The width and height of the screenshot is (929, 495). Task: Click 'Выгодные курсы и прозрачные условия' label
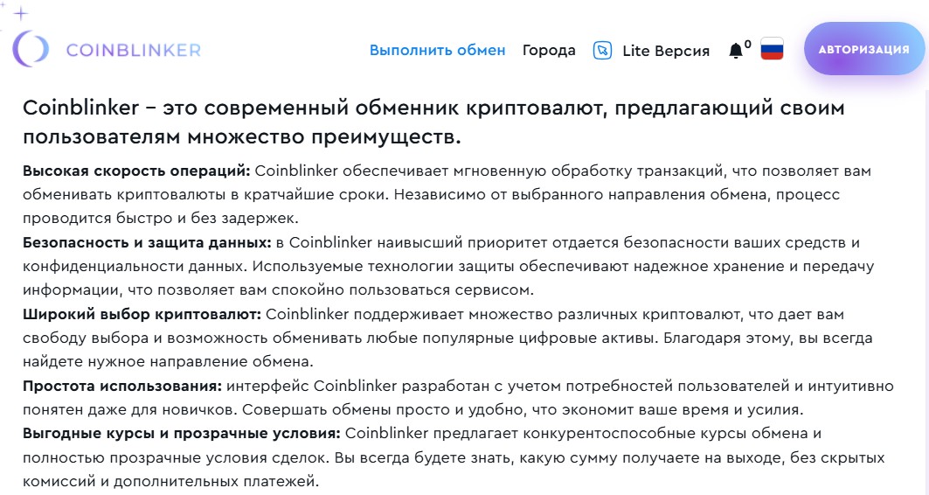[x=181, y=434]
